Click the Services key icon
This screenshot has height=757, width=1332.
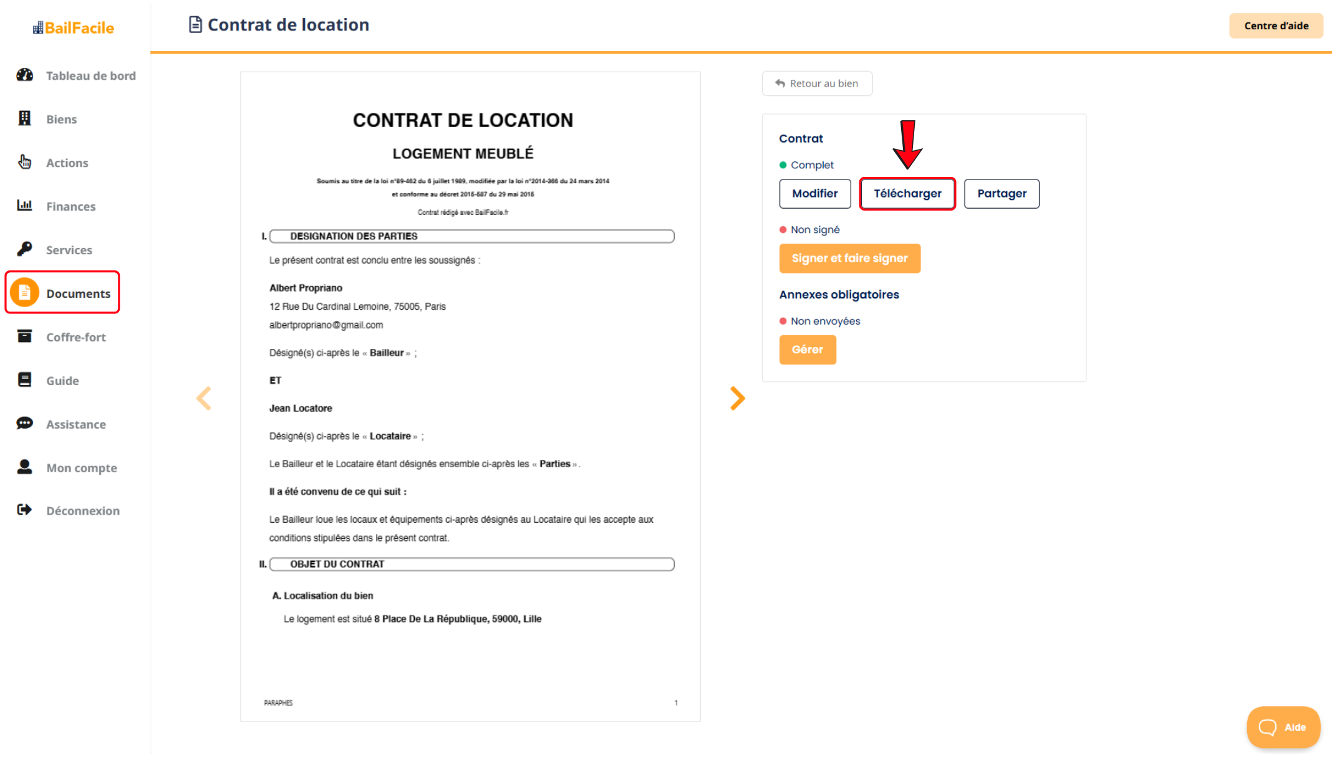tap(24, 249)
